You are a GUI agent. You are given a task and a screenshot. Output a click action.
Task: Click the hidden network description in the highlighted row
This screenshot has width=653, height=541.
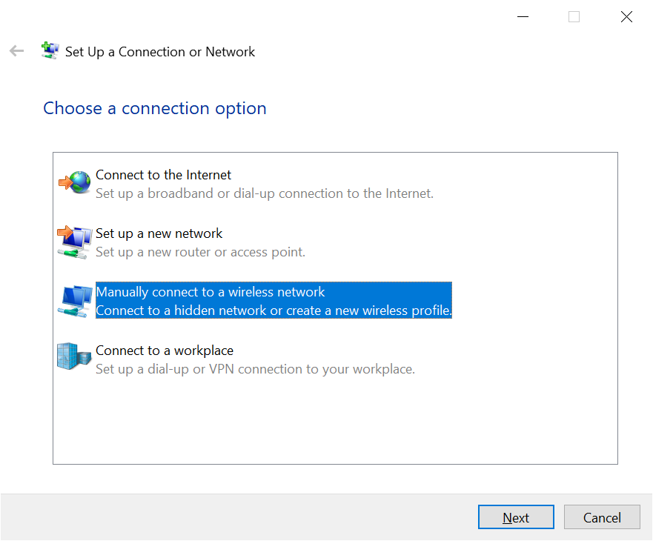tap(273, 311)
